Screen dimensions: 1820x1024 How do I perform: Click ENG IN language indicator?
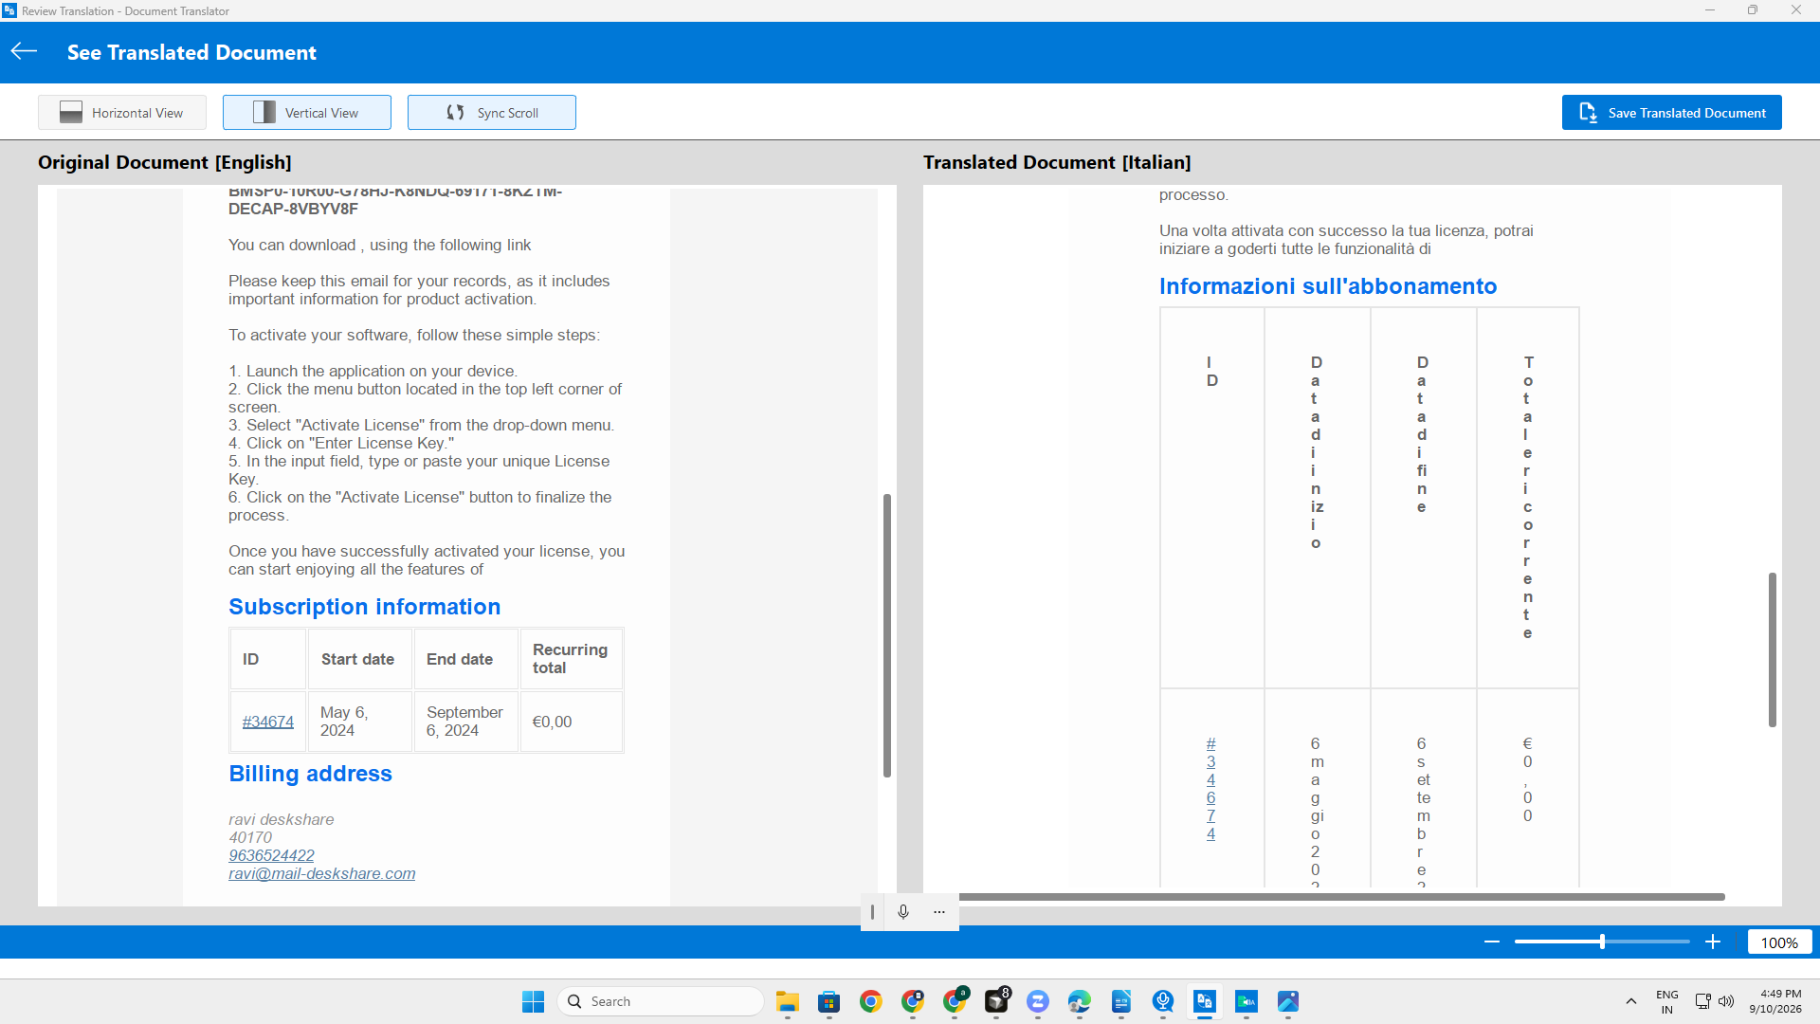[1667, 1001]
